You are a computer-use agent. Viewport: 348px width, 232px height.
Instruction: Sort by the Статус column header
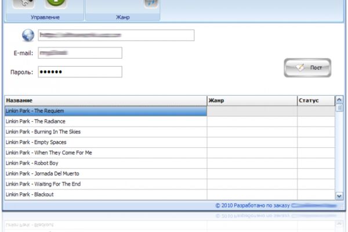[x=316, y=100]
